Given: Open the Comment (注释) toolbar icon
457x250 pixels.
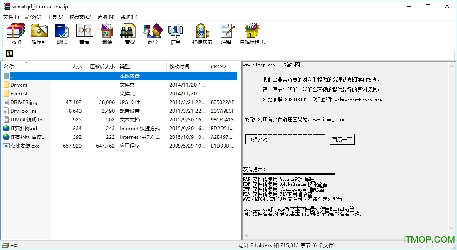Looking at the screenshot, I should tap(226, 34).
